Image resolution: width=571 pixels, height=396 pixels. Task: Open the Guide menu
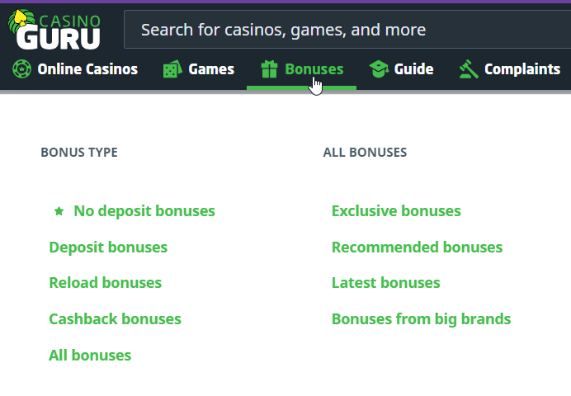pyautogui.click(x=413, y=69)
